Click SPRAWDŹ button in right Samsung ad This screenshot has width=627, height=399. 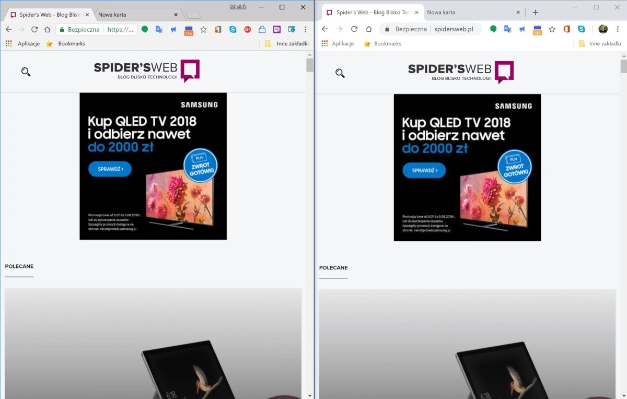tap(424, 171)
